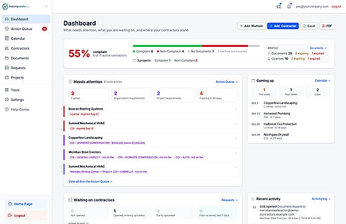Open the Action Queue sidebar item
This screenshot has width=346, height=224.
[26, 29]
